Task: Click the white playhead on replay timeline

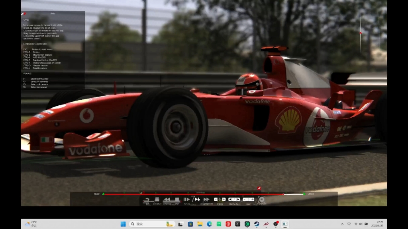Action: pos(283,194)
